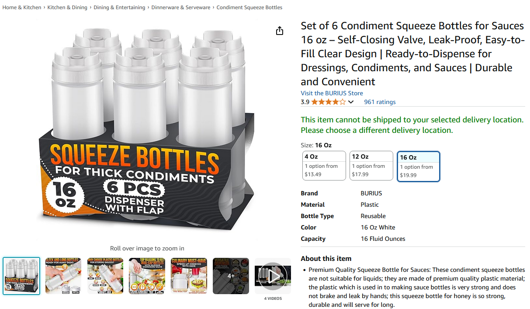Select first squeeze bottles box thumbnail

(x=21, y=276)
